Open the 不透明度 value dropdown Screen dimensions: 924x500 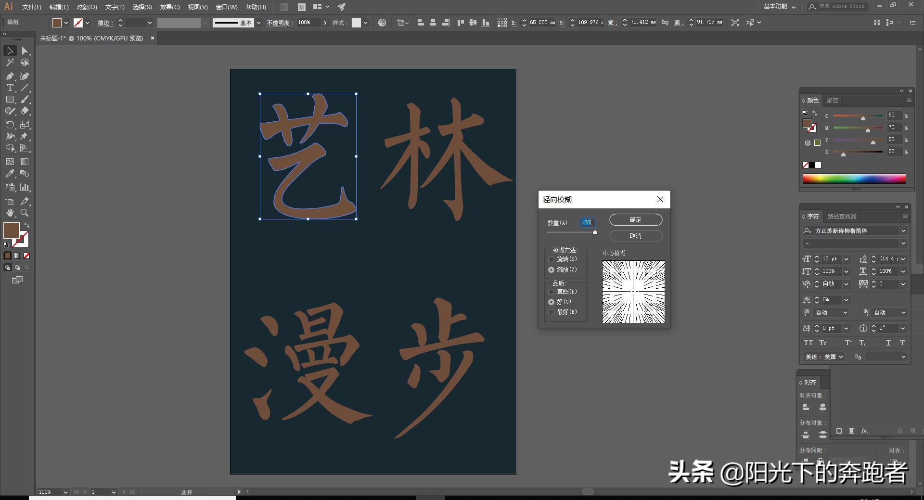coord(325,22)
